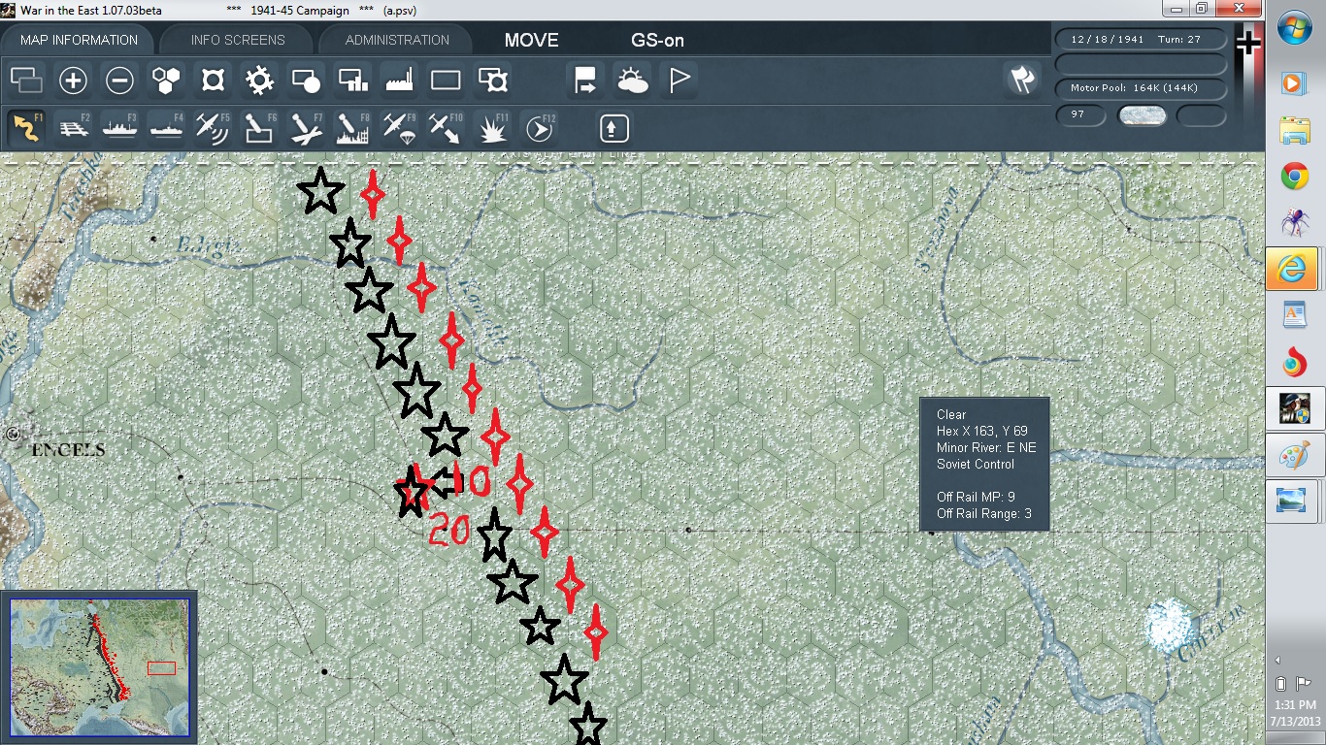This screenshot has height=745, width=1326.
Task: Click the fortification square-ring toolbar icon
Action: [213, 80]
